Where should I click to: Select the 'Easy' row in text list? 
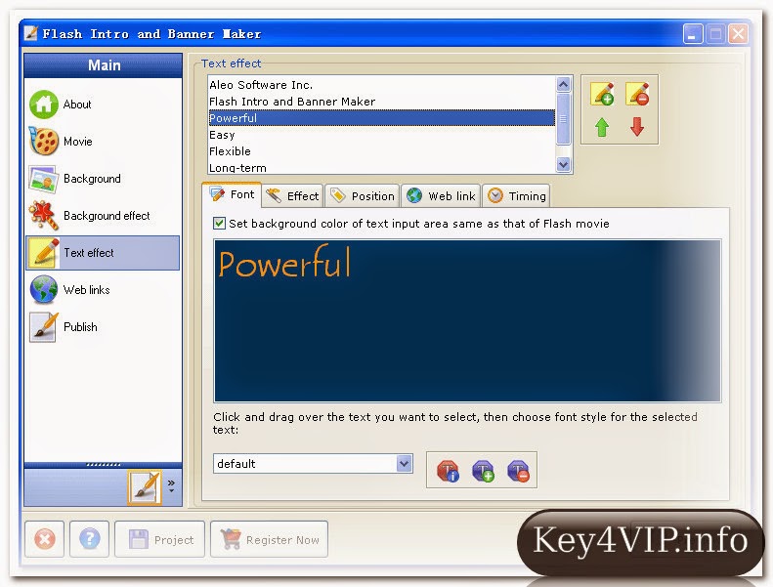click(381, 135)
